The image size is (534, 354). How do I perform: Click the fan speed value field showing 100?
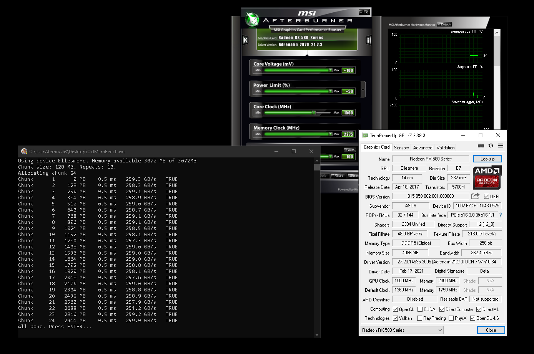pyautogui.click(x=348, y=156)
